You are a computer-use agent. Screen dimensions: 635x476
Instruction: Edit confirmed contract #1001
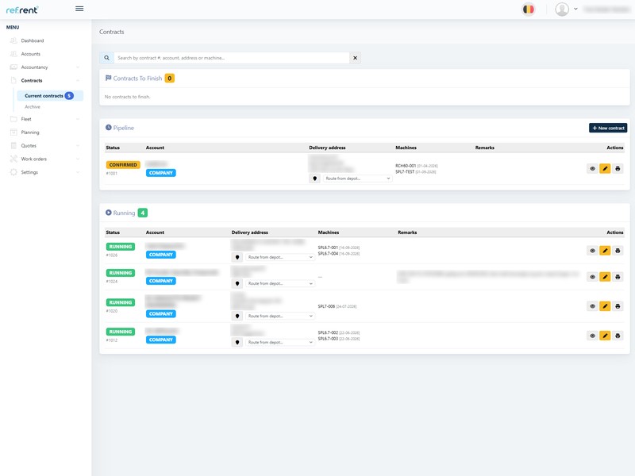605,168
